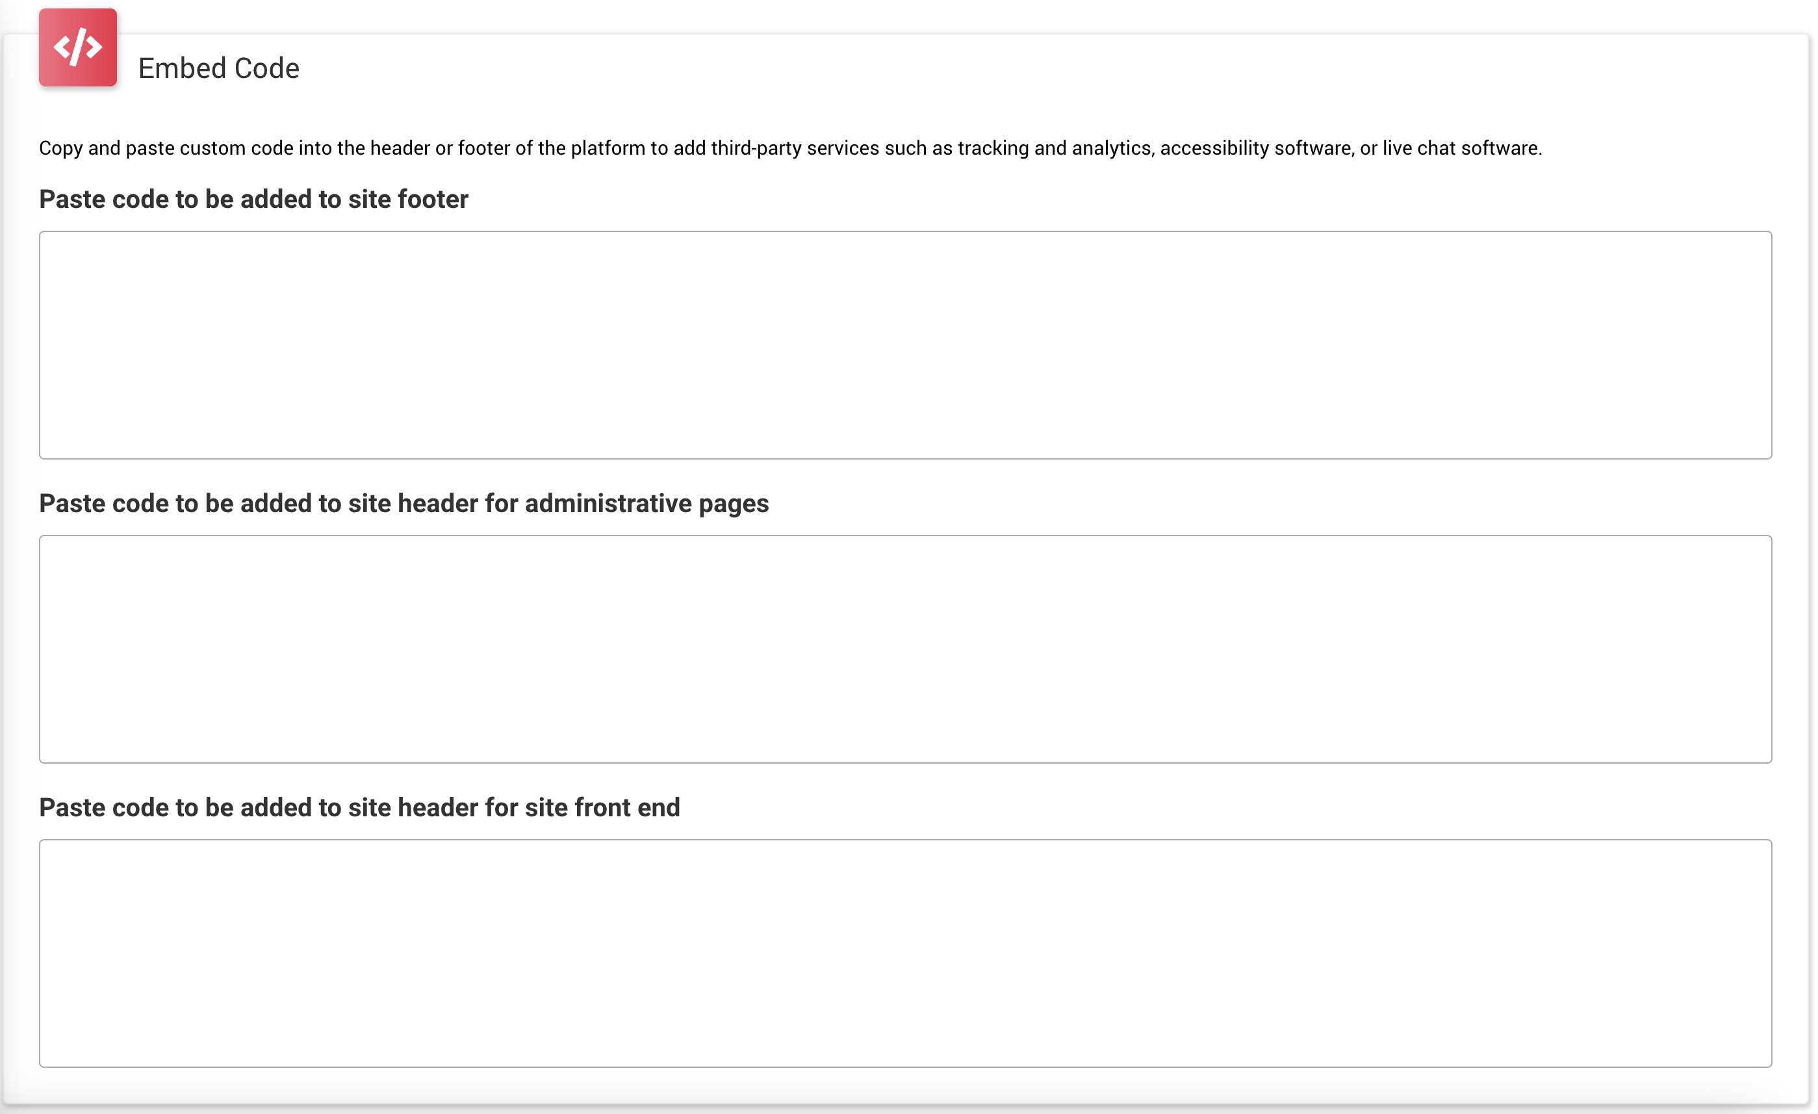Image resolution: width=1818 pixels, height=1114 pixels.
Task: Click 'administrative pages' in the second heading
Action: click(x=647, y=504)
